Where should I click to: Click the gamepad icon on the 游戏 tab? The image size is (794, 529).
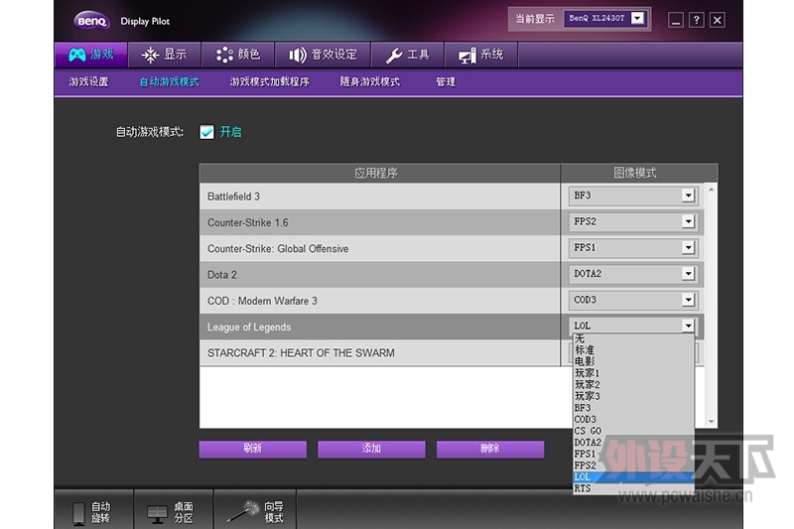tap(76, 55)
